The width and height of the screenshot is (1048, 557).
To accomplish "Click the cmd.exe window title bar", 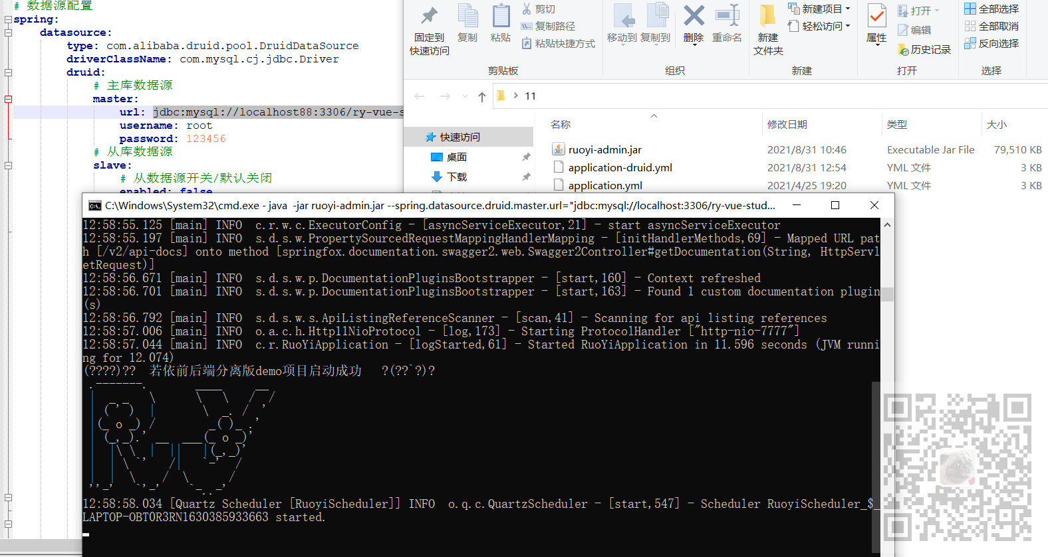I will click(440, 206).
